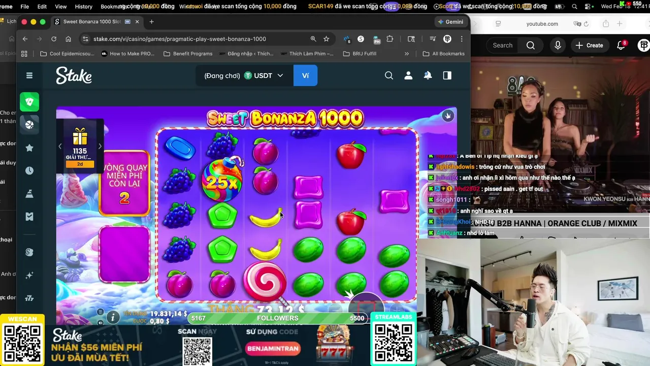Click the Stake logo
Viewport: 650px width, 366px height.
pyautogui.click(x=74, y=75)
